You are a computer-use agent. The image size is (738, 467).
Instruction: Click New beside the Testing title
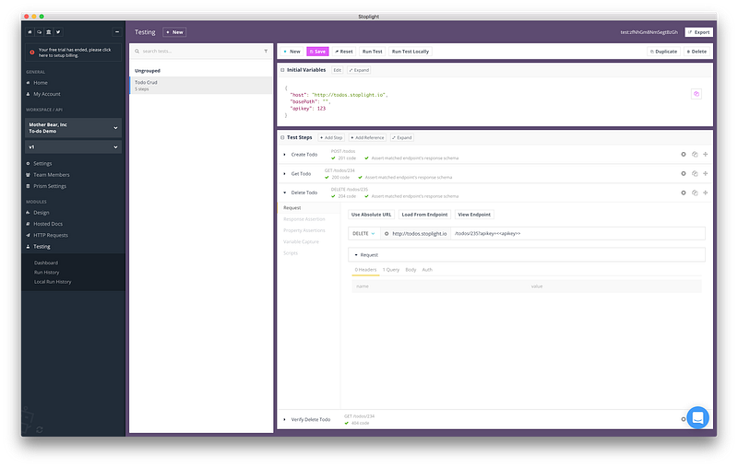174,32
